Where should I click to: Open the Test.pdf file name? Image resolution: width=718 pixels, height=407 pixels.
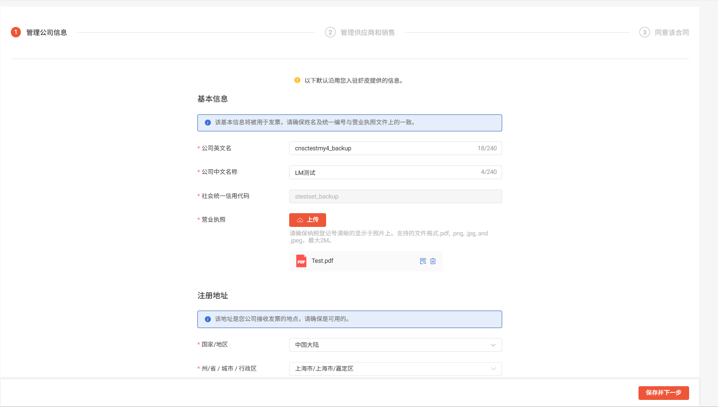(322, 261)
